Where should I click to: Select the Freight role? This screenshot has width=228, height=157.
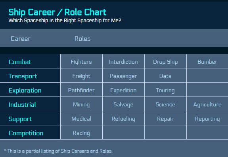click(x=81, y=76)
